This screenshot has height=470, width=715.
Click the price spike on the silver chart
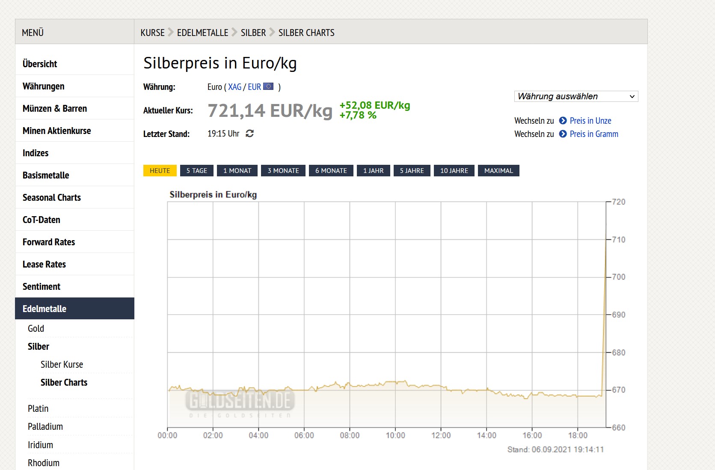pyautogui.click(x=605, y=300)
